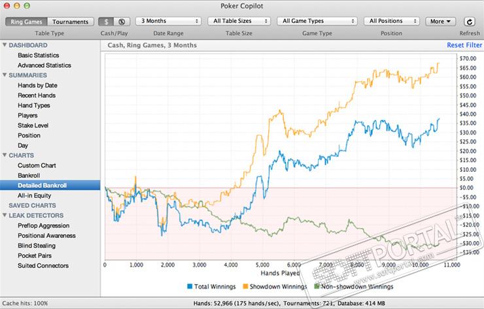Select Players summary
484x309 pixels.
point(27,116)
